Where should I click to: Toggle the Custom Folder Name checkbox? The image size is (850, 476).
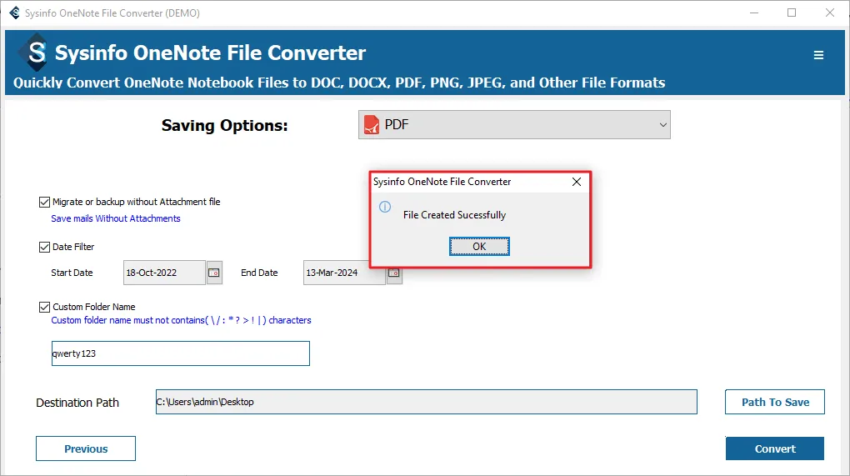point(44,307)
